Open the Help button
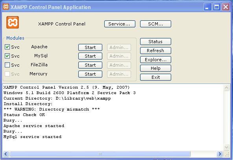The width and height of the screenshot is (233, 160). pos(155,68)
